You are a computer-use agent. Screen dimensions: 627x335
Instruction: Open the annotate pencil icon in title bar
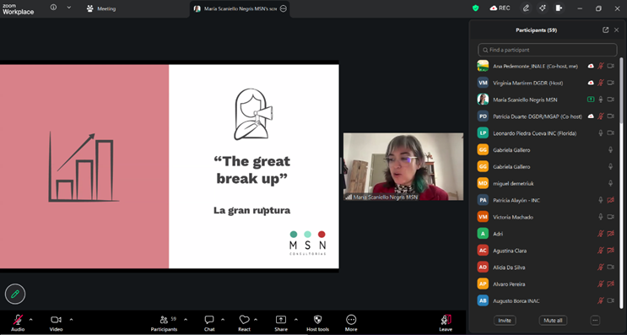[526, 8]
